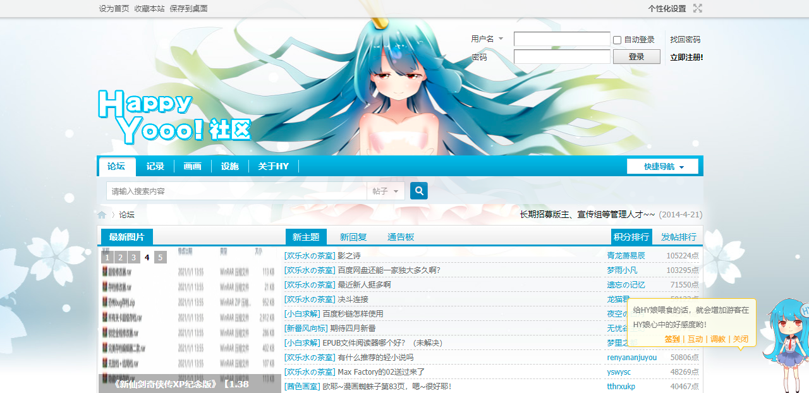Screen dimensions: 809x393
Task: Open thread Max Factory的02送过来了
Action: 381,372
